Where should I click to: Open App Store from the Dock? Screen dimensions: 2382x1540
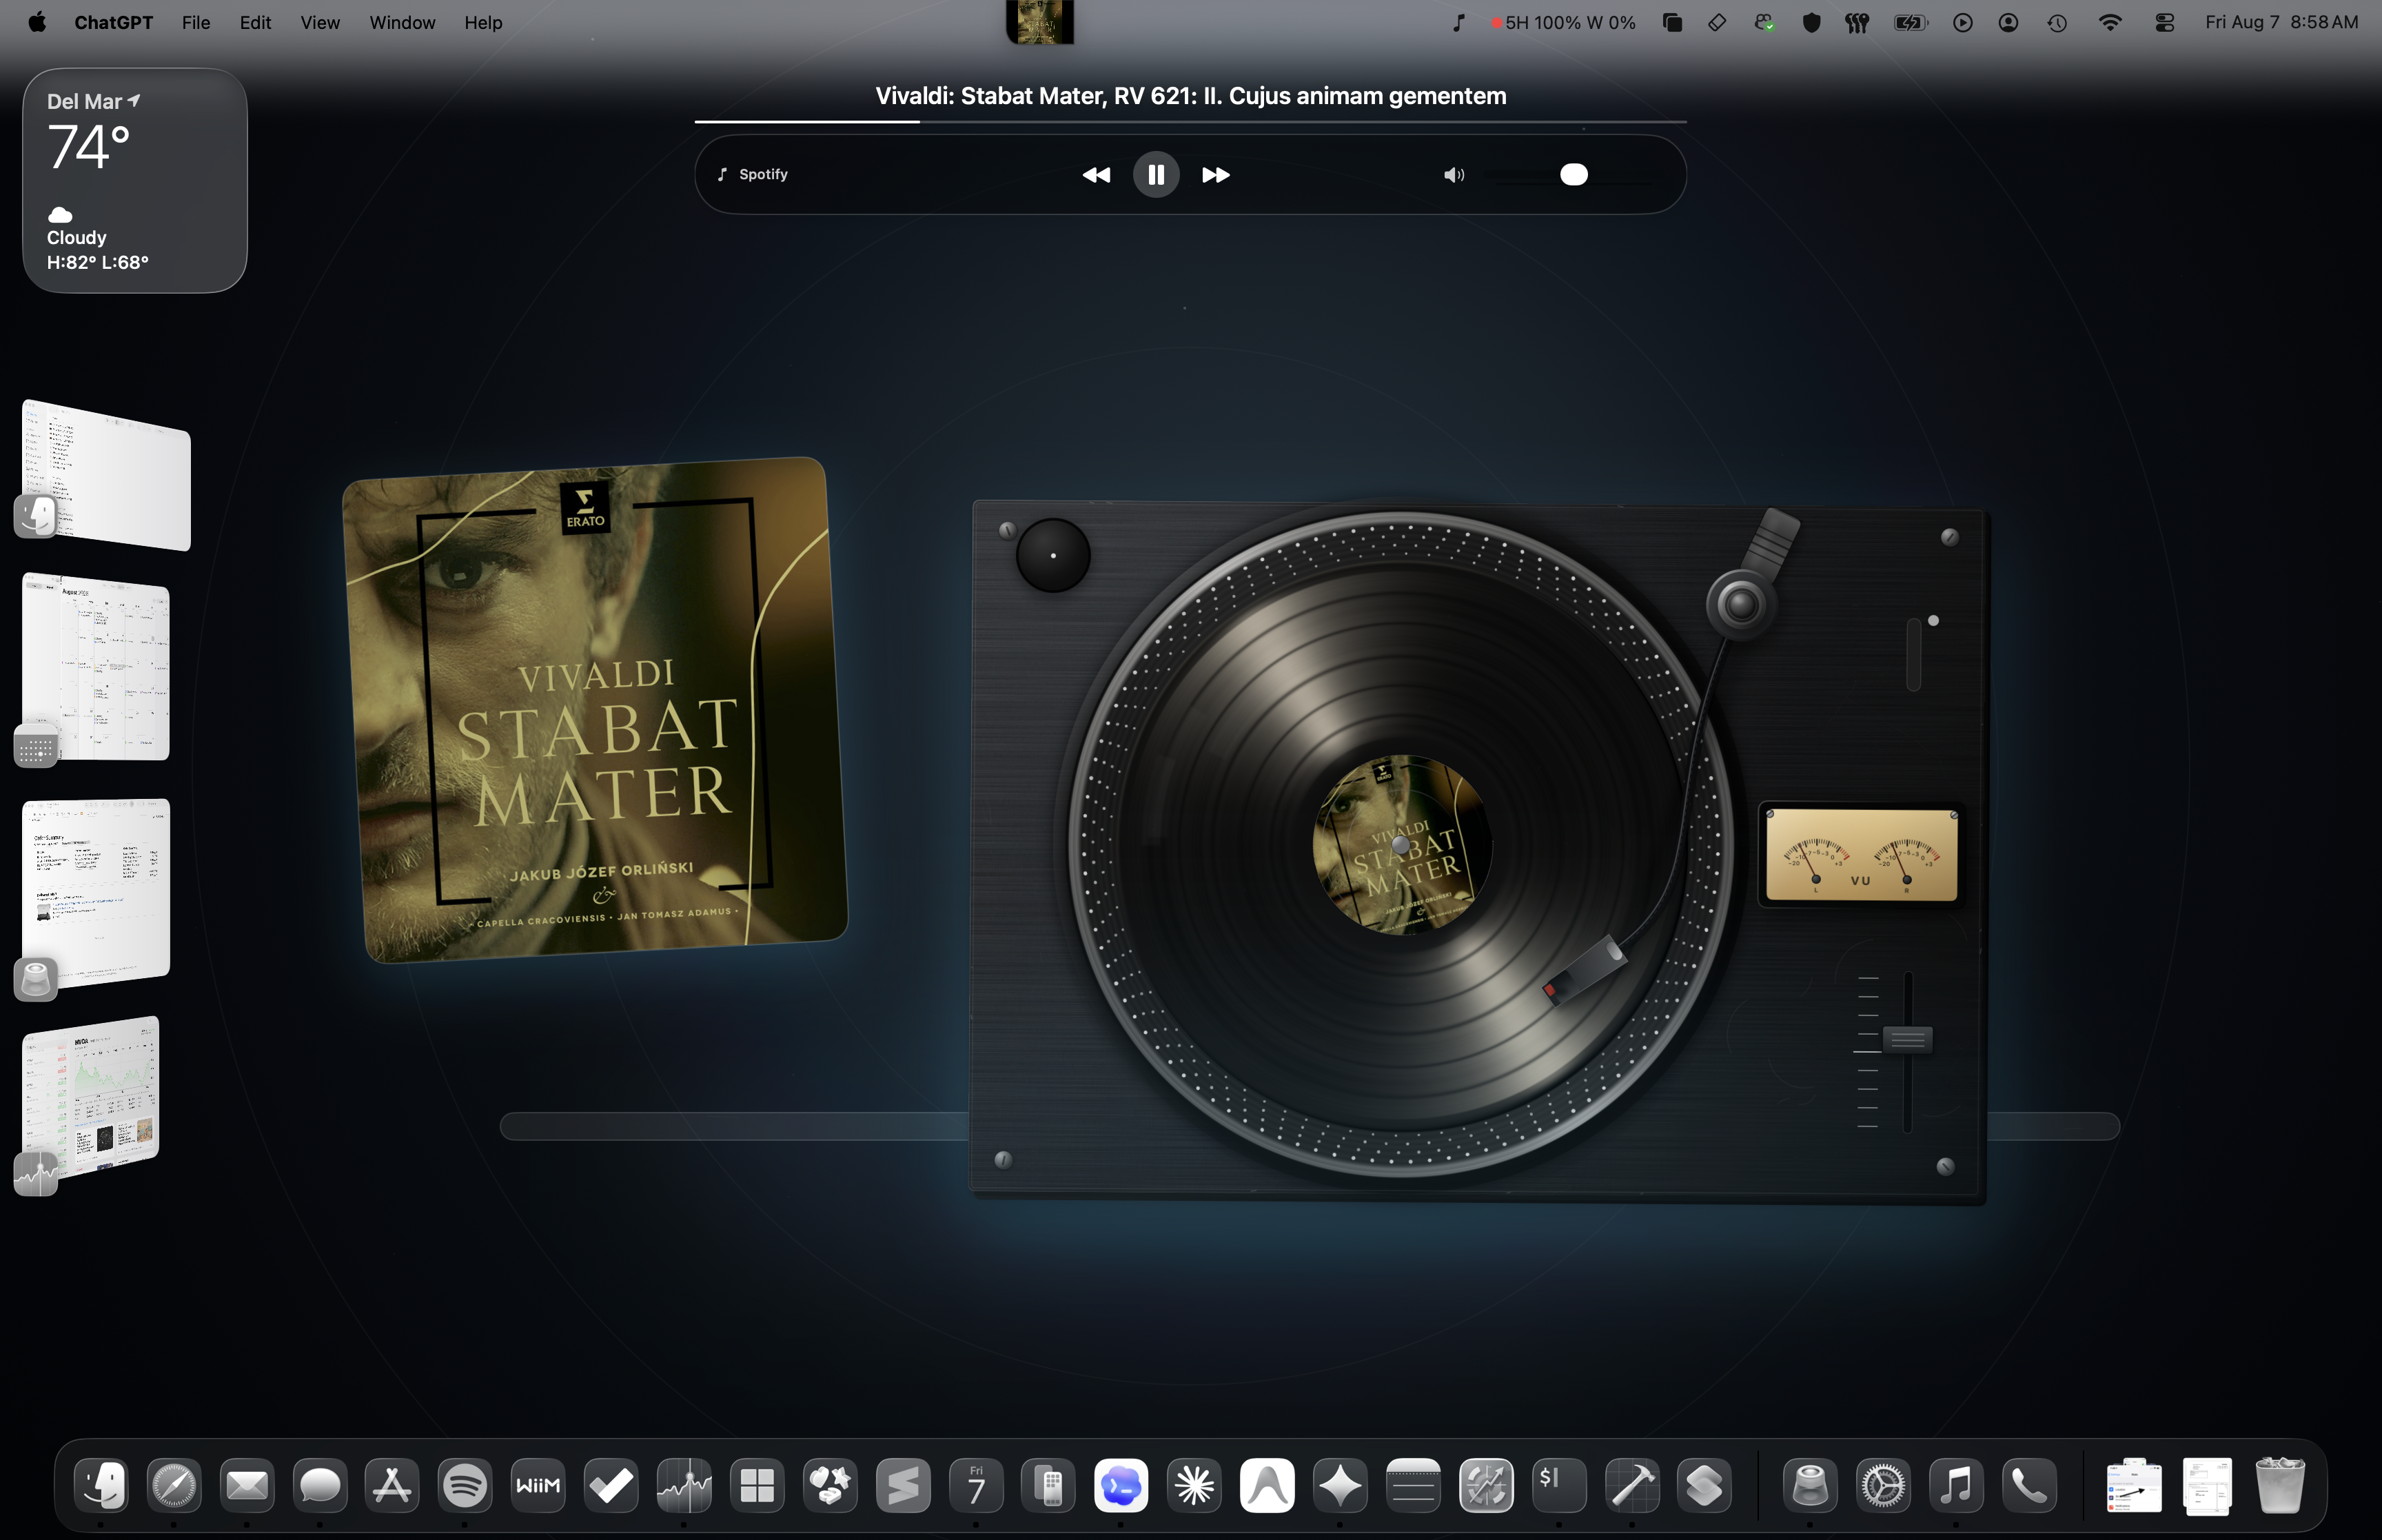[x=392, y=1485]
